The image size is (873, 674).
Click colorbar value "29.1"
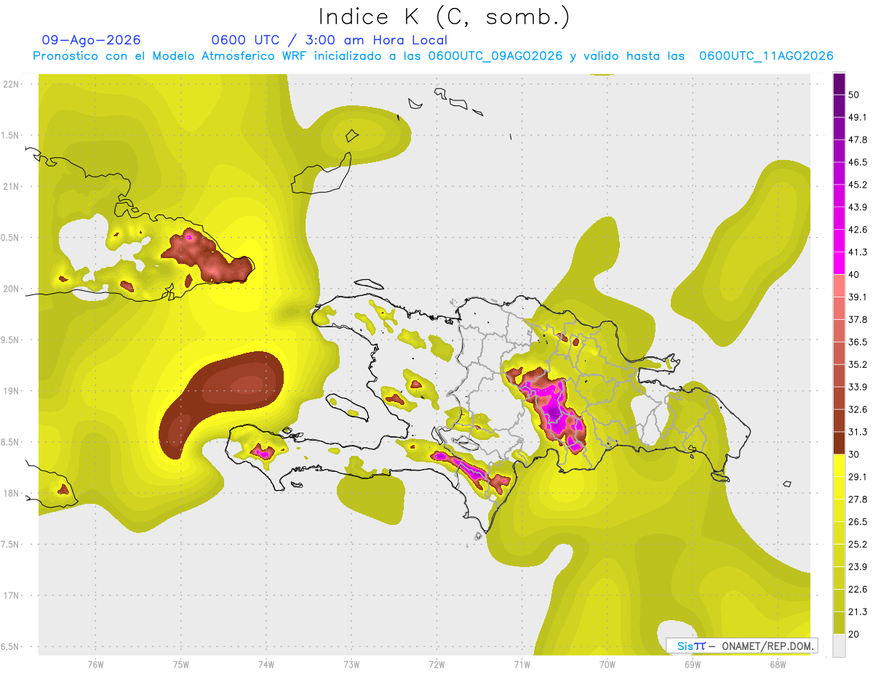[857, 476]
